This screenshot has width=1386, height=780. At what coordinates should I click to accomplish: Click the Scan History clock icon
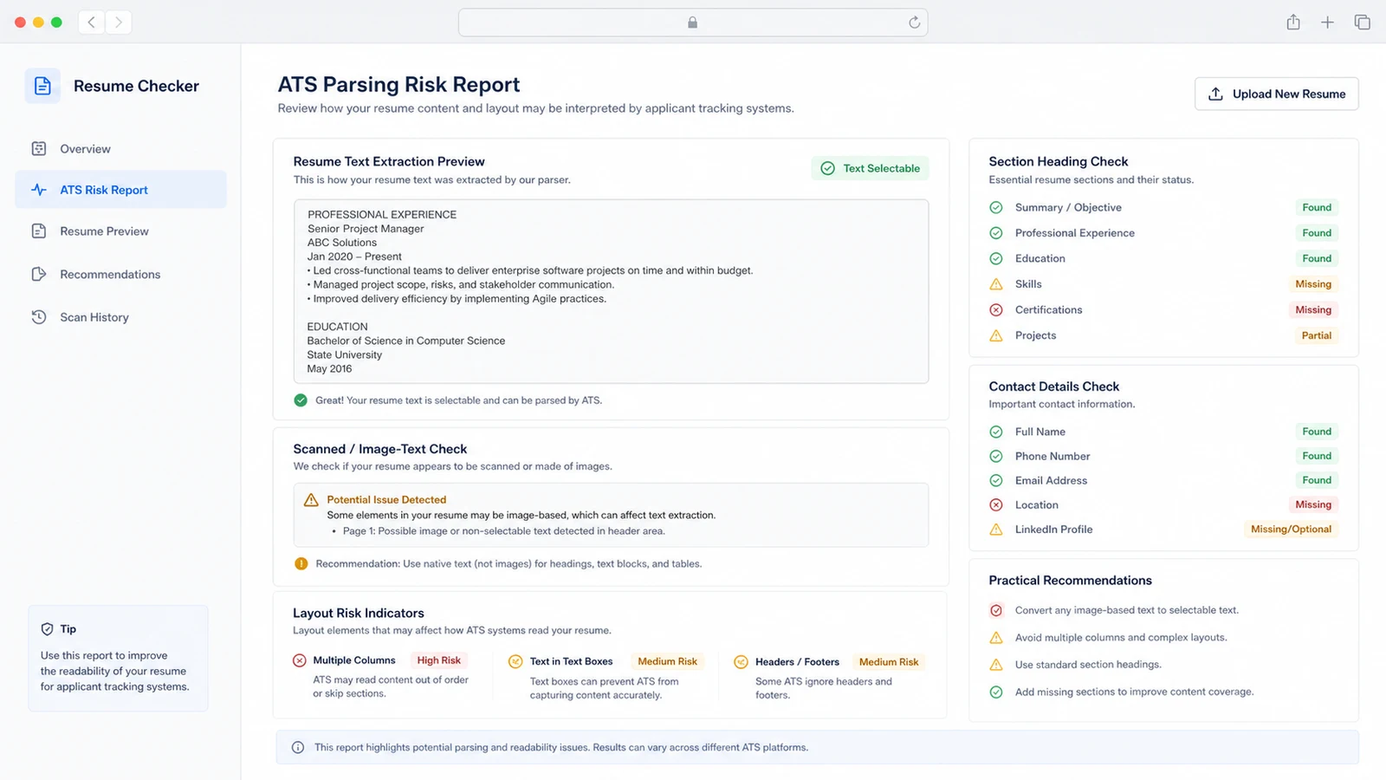tap(39, 317)
